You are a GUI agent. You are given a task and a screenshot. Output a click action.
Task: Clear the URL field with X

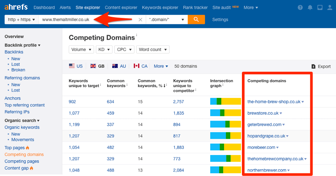pos(140,20)
